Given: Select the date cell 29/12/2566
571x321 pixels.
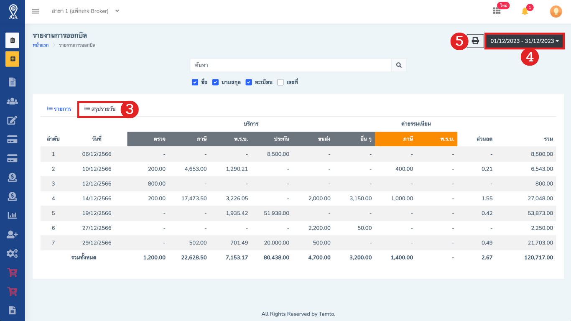Looking at the screenshot, I should [97, 243].
